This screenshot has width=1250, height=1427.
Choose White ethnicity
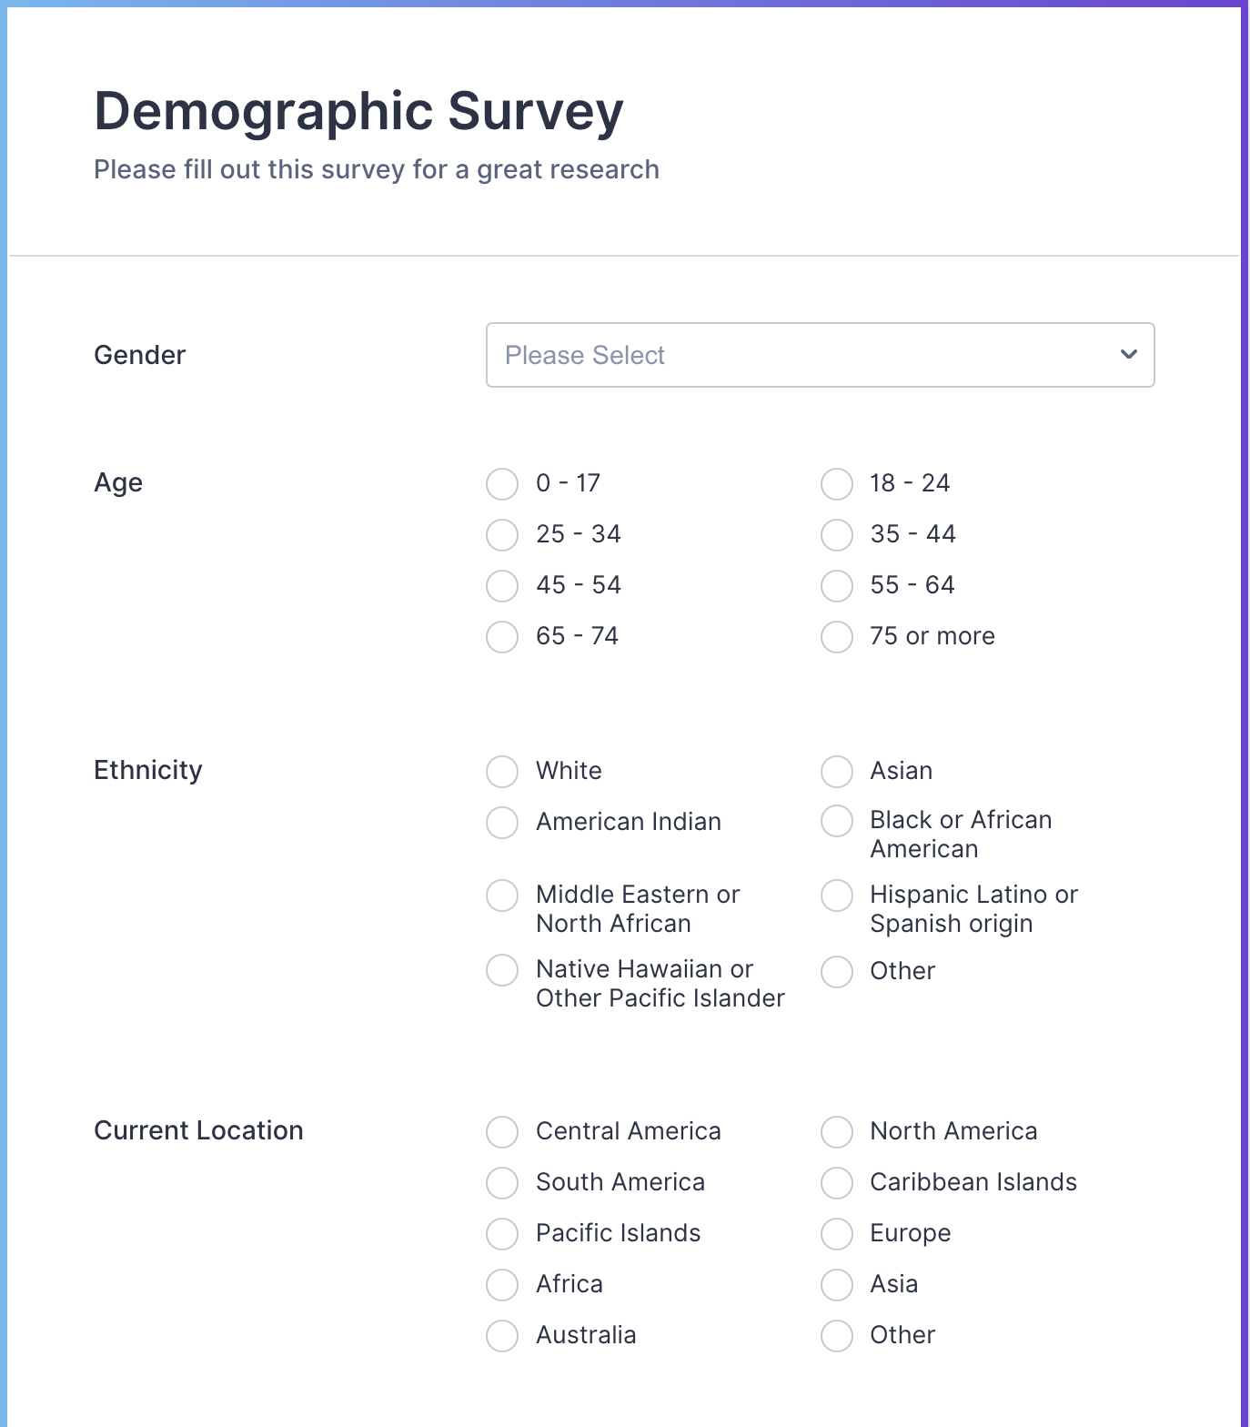pyautogui.click(x=502, y=772)
